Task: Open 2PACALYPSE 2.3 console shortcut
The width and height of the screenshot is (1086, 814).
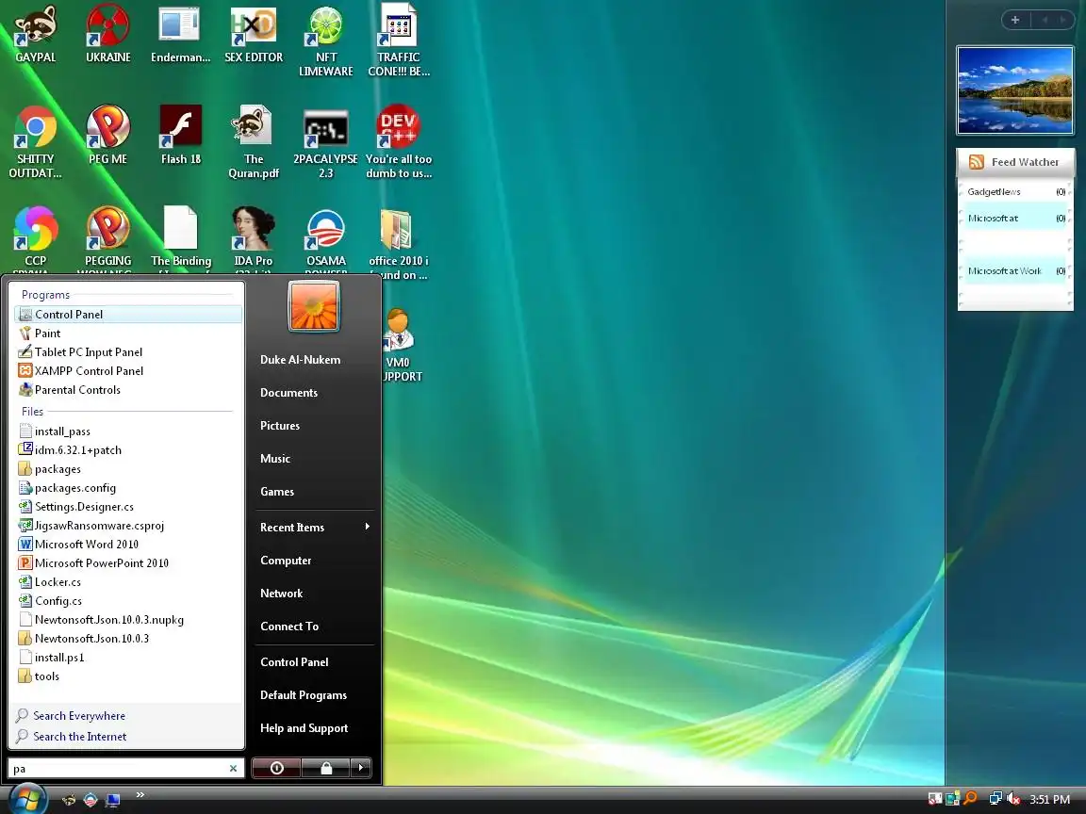Action: point(325,142)
